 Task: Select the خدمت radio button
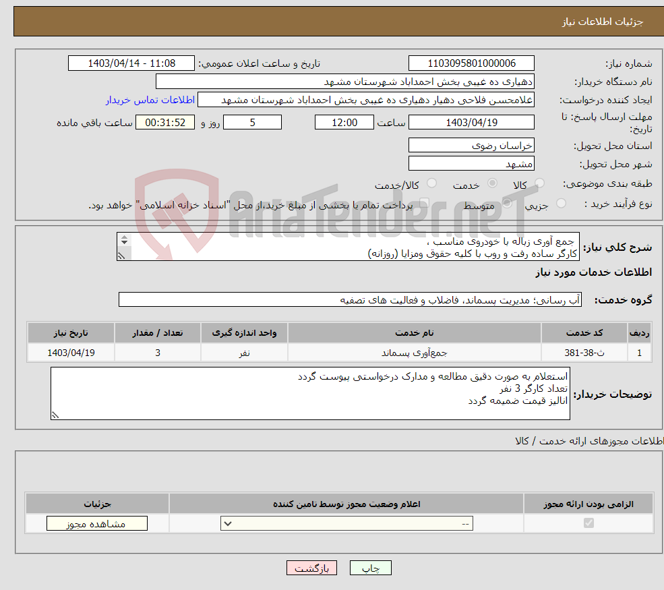492,183
